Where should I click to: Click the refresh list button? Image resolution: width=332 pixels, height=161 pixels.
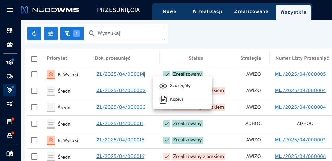(x=34, y=34)
